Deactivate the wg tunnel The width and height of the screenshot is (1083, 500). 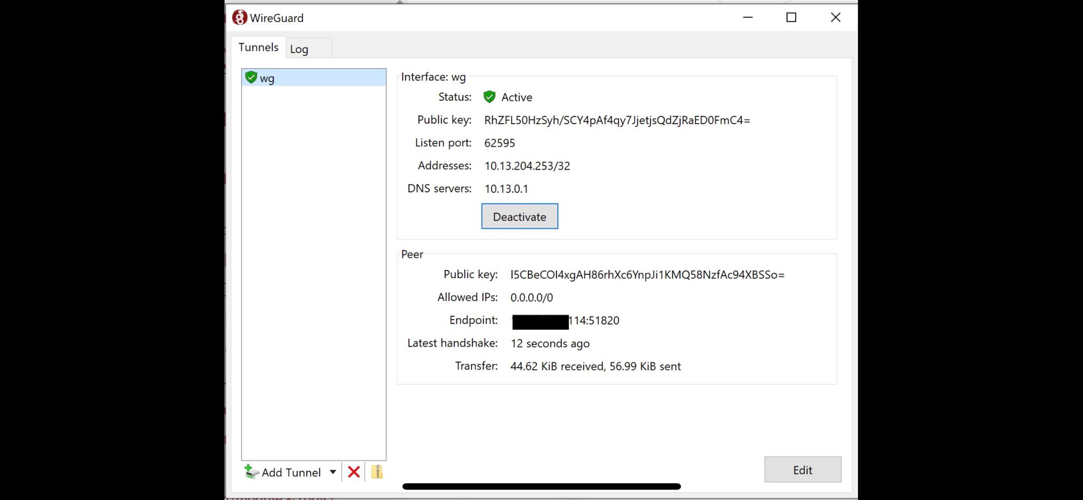(x=519, y=216)
